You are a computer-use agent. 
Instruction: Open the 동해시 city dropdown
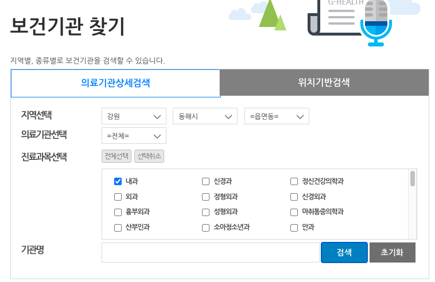[x=205, y=116]
